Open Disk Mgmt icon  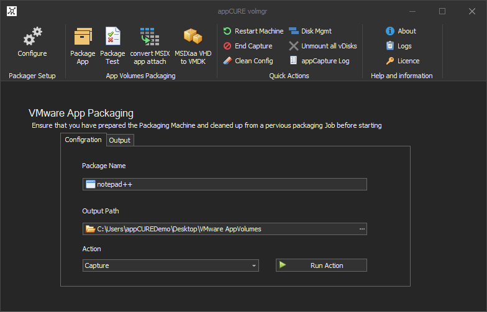(293, 31)
